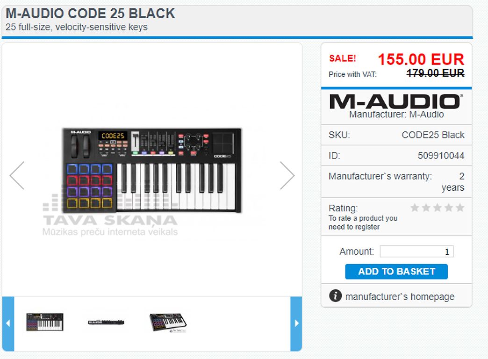The height and width of the screenshot is (359, 488).
Task: Select the first front-view keyboard thumbnail
Action: point(45,322)
